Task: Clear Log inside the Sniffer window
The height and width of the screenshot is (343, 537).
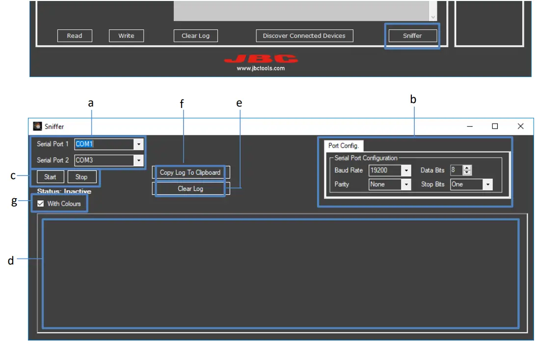Action: coord(189,188)
